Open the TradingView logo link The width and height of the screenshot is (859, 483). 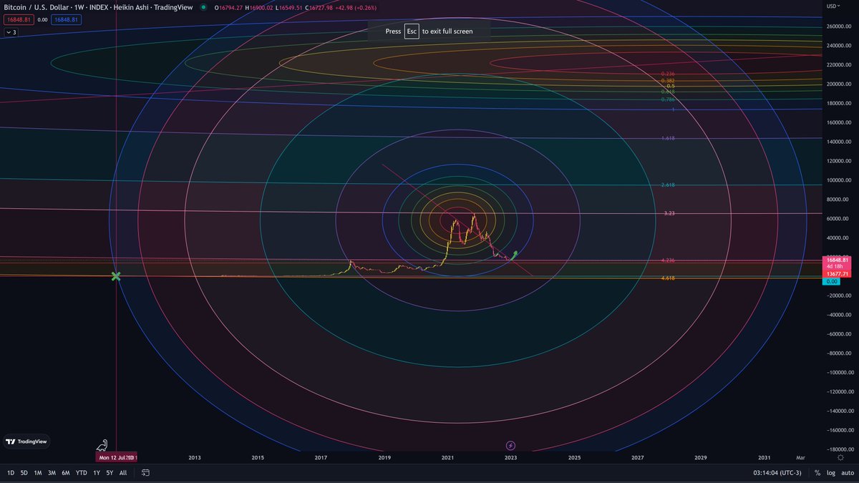[x=26, y=441]
